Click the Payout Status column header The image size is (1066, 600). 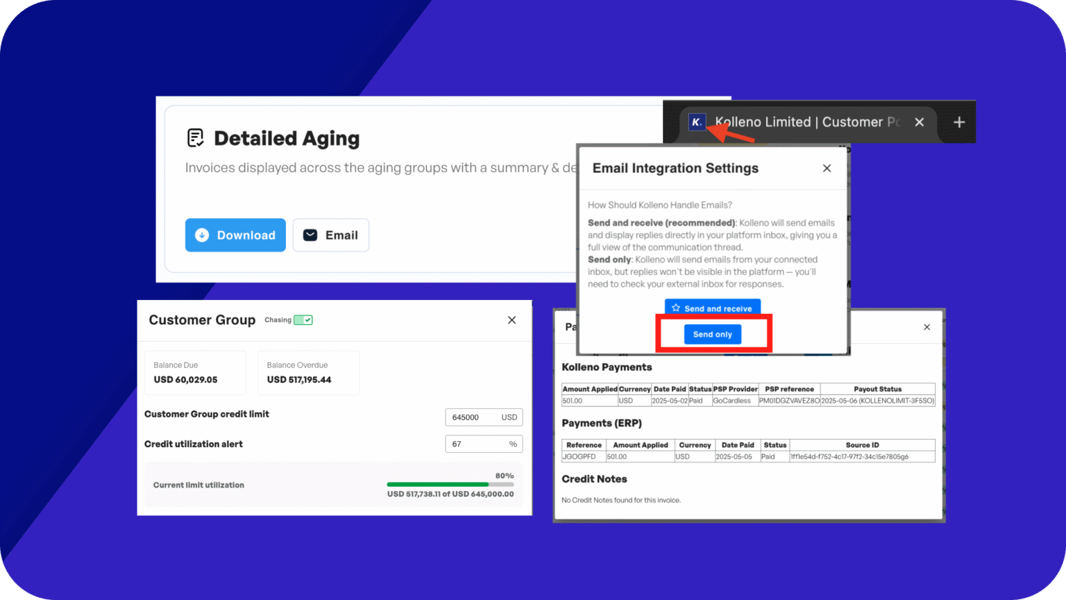[877, 389]
